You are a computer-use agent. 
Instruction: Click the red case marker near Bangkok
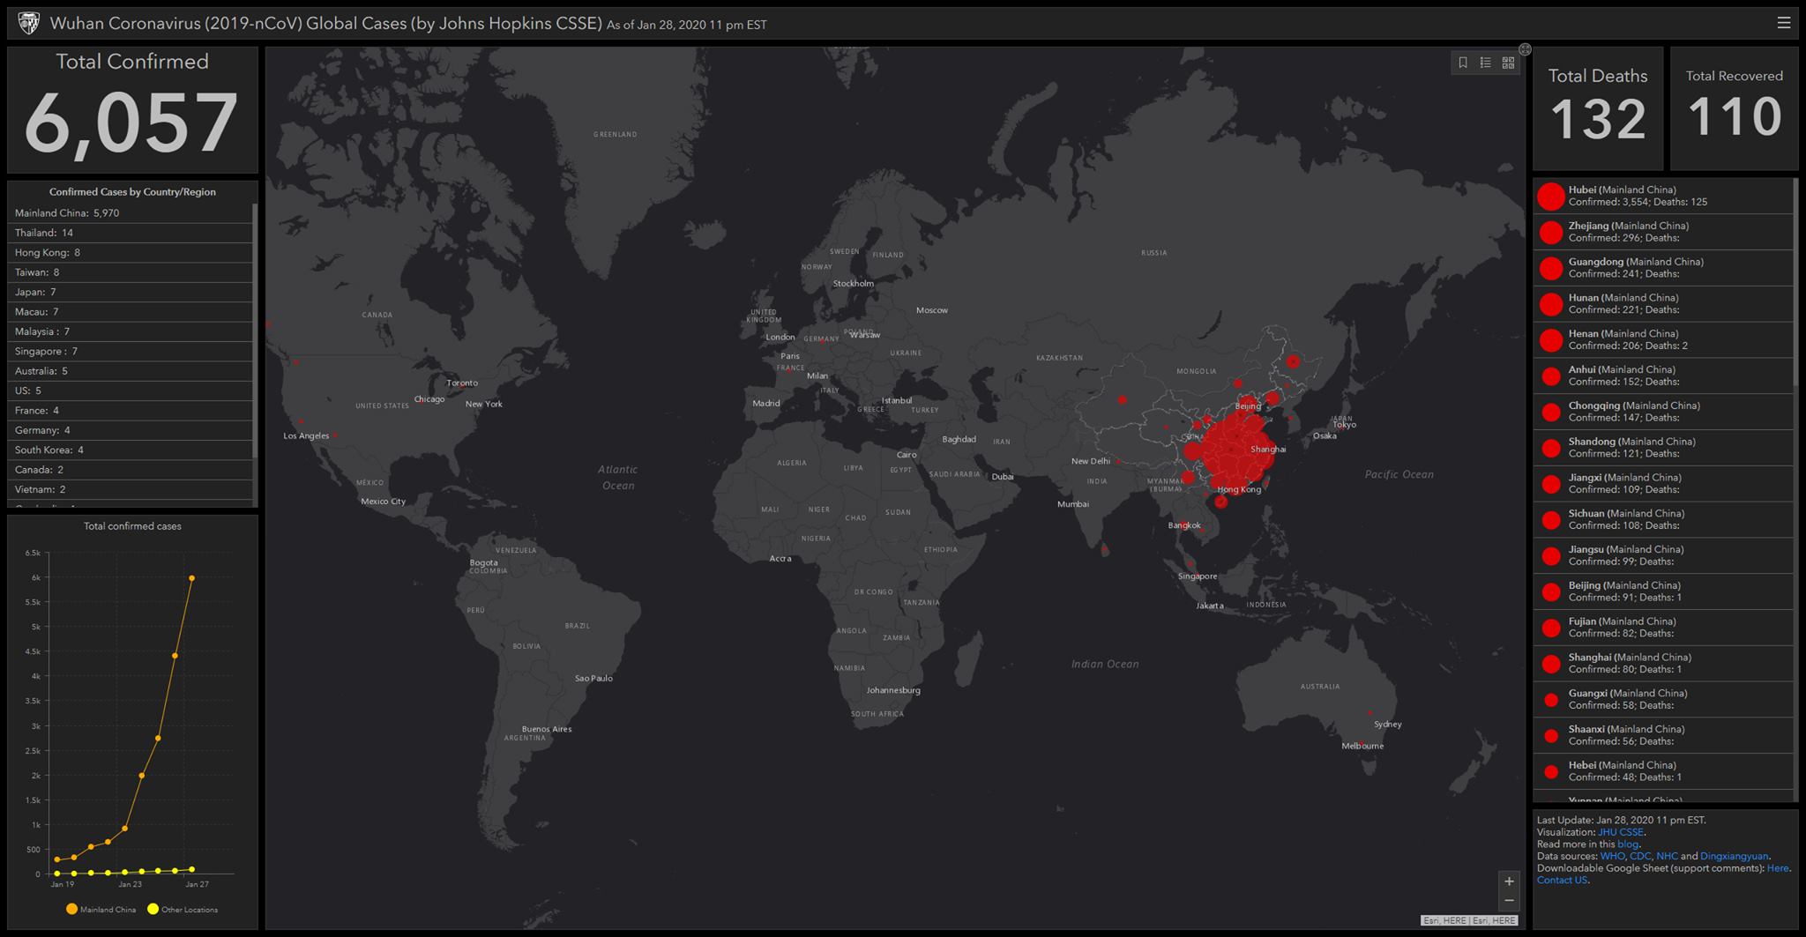click(x=1184, y=527)
